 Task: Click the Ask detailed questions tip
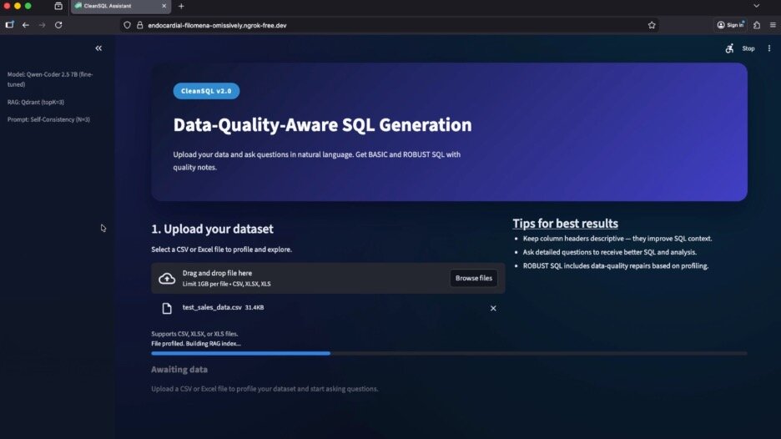pos(610,252)
